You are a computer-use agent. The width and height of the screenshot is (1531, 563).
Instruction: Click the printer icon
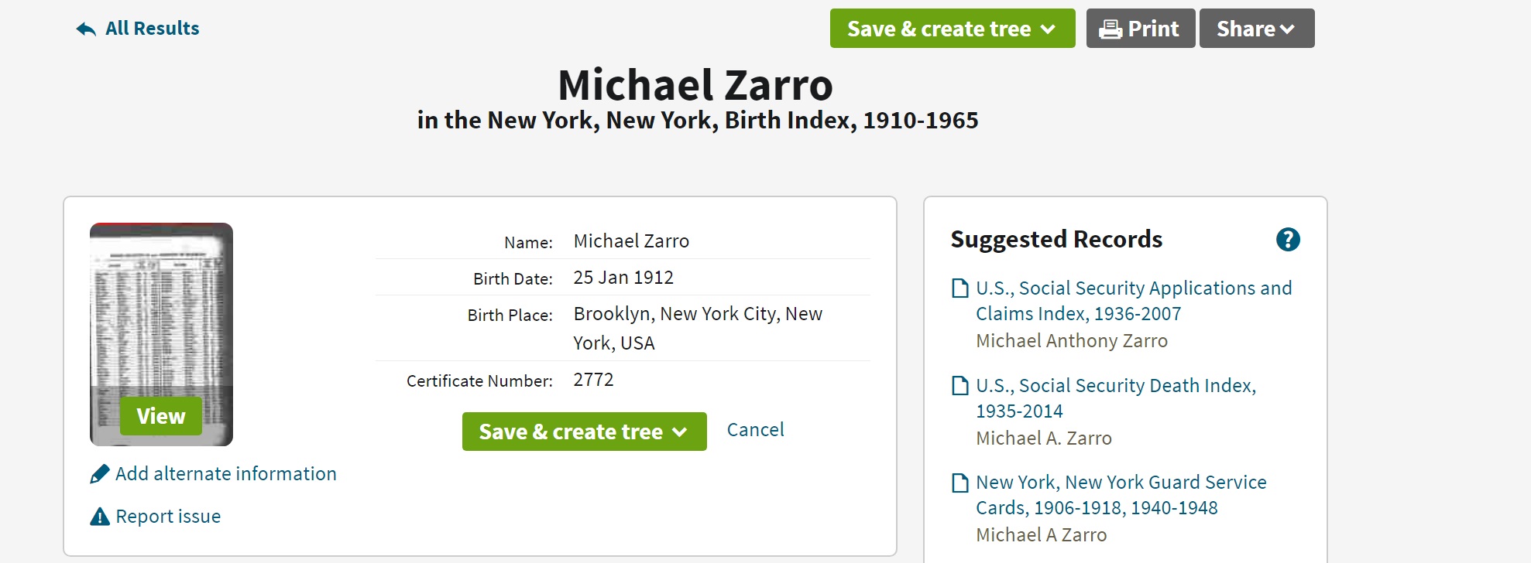[x=1110, y=29]
